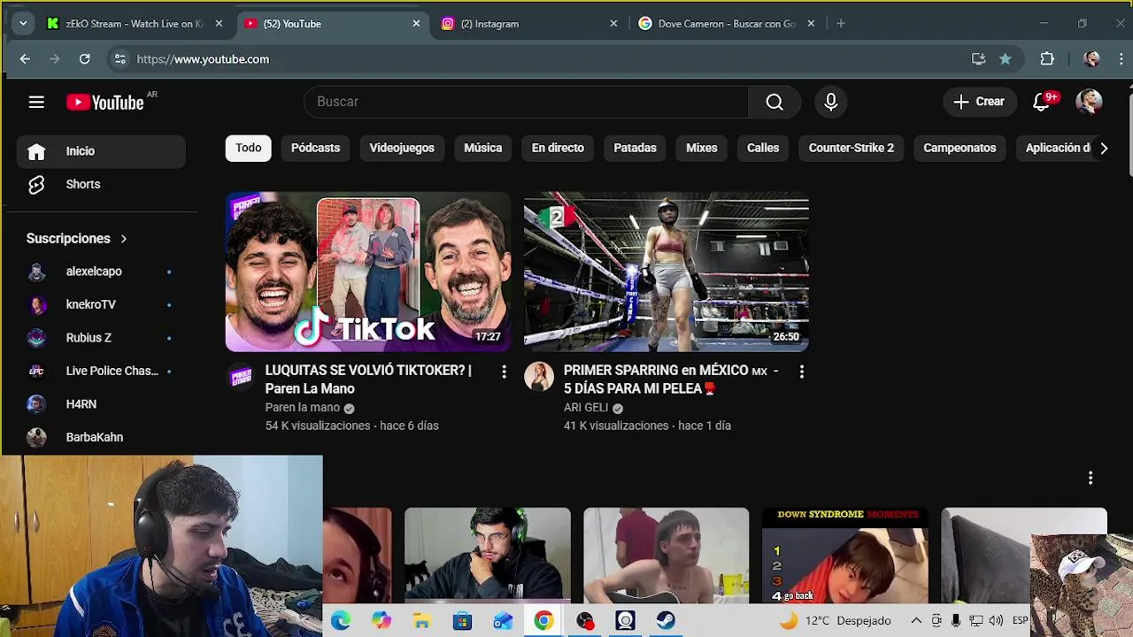Open options for PRIMER SPARRING en MÉXICO video
Image resolution: width=1133 pixels, height=637 pixels.
[802, 372]
